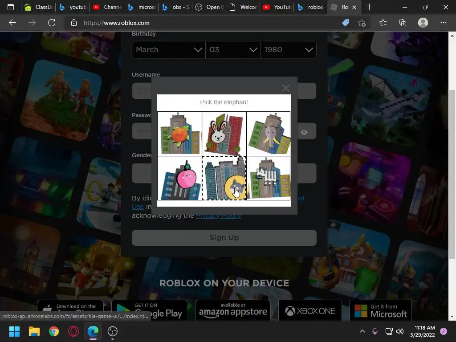Click the Microsoft Edge taskbar icon
The width and height of the screenshot is (456, 342).
(93, 331)
